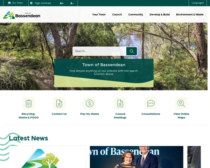This screenshot has height=168, width=210.
Task: Open the Council Meetings link
Action: click(120, 115)
